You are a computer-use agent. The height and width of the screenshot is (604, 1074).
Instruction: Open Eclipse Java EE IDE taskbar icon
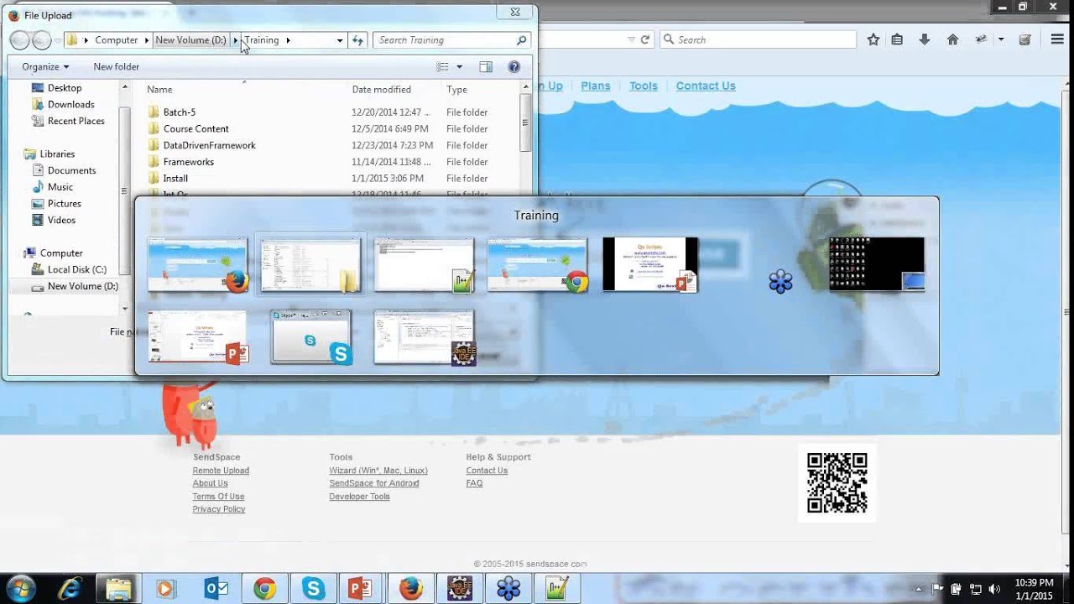(459, 588)
